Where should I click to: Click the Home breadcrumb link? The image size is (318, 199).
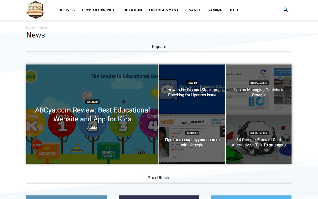(x=30, y=27)
